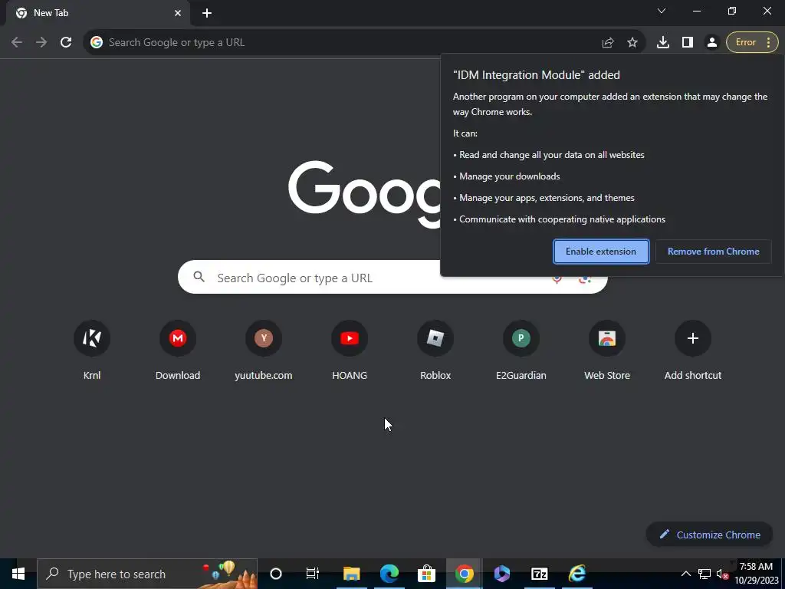
Task: Click the forward navigation arrow
Action: point(41,43)
